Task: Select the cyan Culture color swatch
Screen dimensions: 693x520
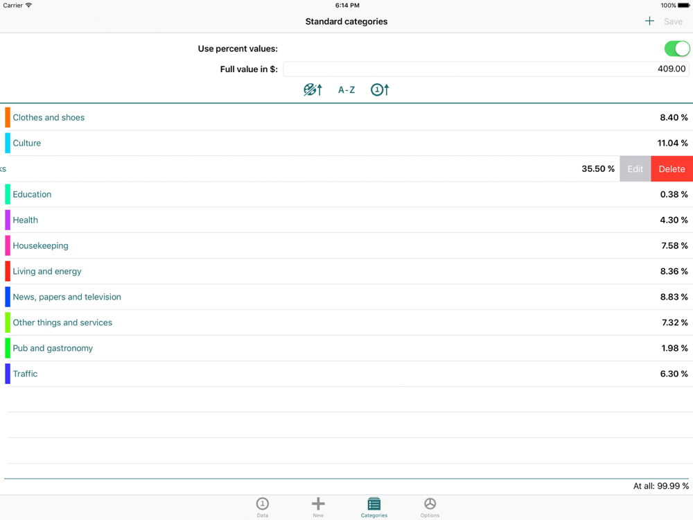Action: point(8,143)
